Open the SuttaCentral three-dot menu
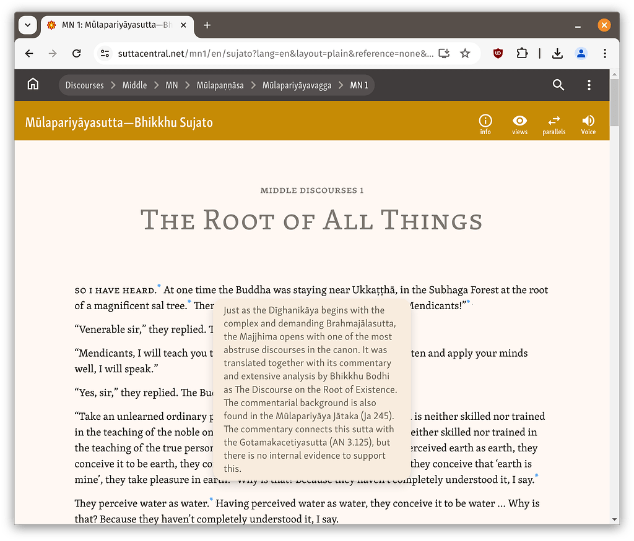The height and width of the screenshot is (541, 634). (589, 85)
